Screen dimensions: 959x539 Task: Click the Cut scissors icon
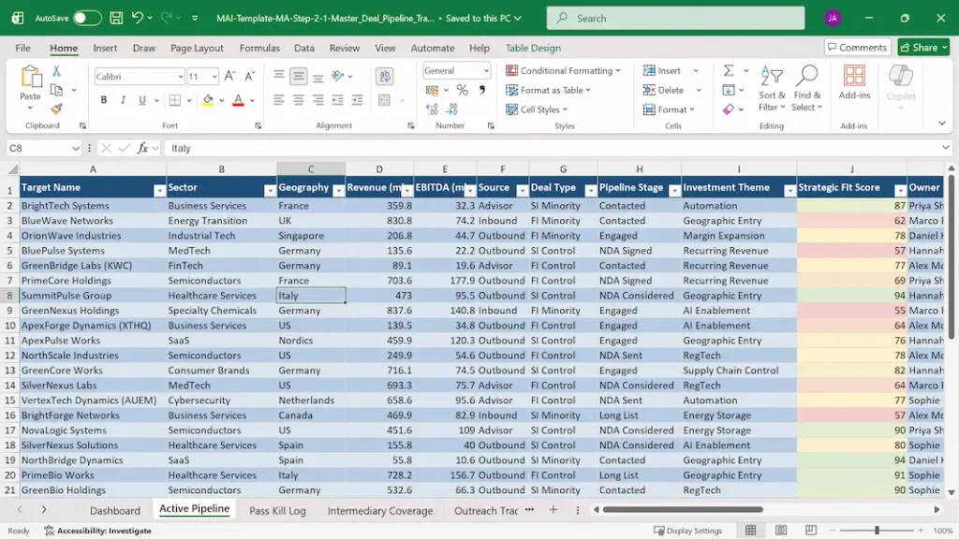click(x=56, y=71)
